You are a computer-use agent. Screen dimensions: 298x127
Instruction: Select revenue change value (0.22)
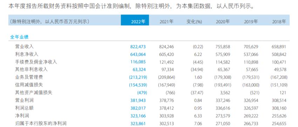(x=198, y=47)
